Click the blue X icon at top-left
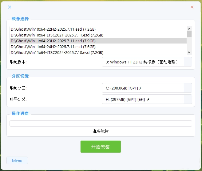Image resolution: width=202 pixels, height=171 pixels. (x=10, y=7)
